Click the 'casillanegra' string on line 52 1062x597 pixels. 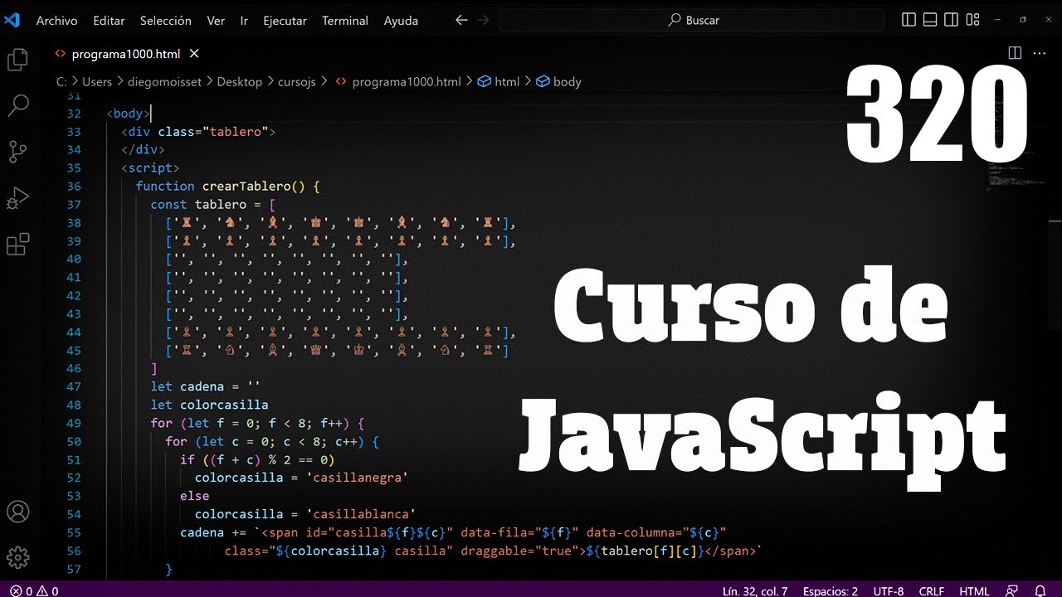click(x=355, y=478)
